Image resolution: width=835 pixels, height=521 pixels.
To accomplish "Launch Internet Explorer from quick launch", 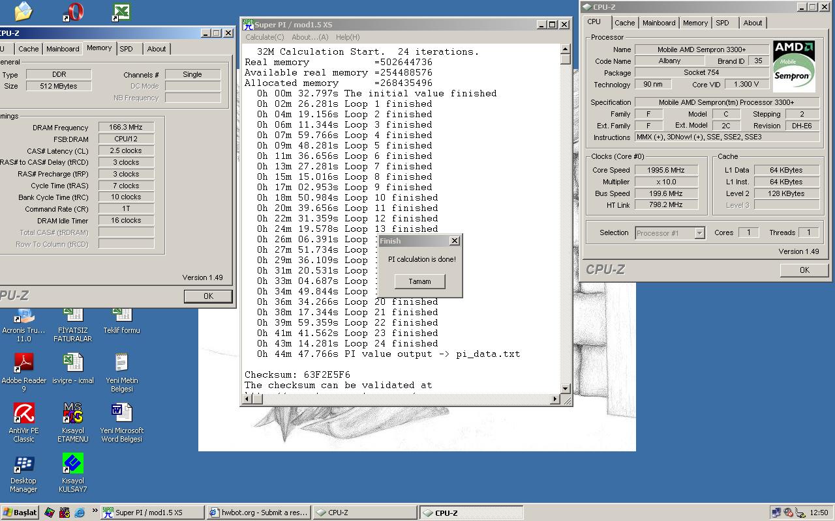I will point(80,513).
